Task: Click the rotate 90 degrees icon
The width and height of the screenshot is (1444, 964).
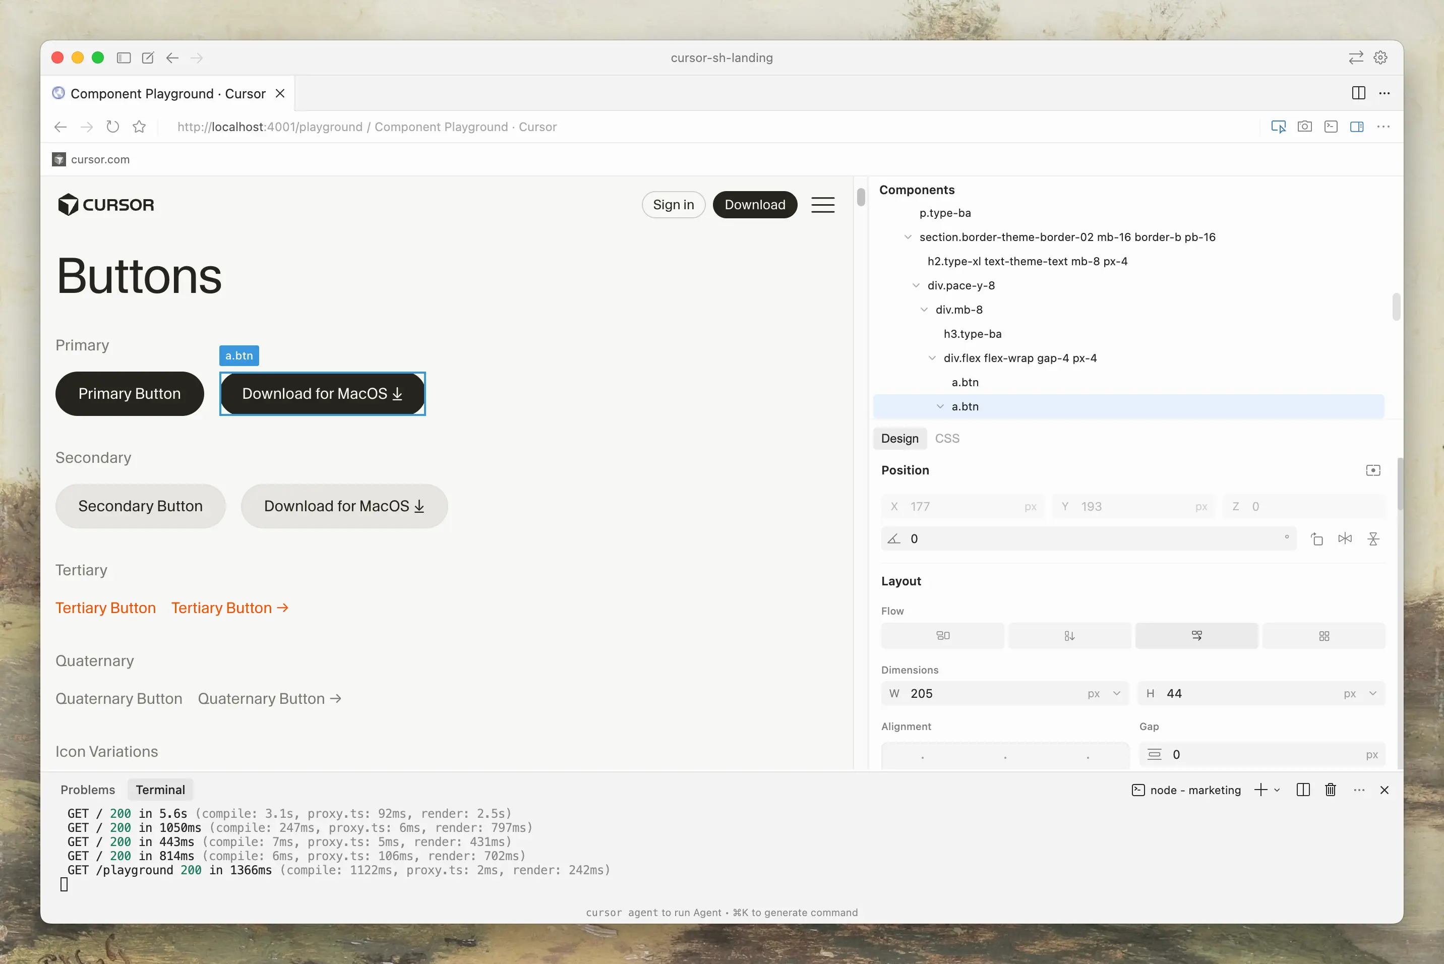Action: (x=1316, y=538)
